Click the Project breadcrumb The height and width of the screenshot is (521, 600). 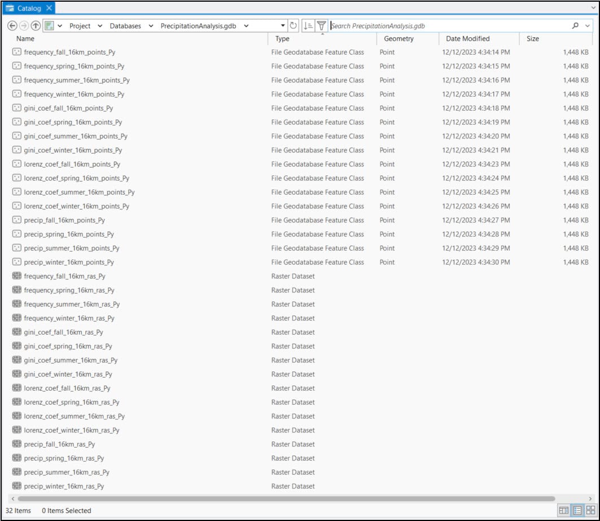[80, 26]
